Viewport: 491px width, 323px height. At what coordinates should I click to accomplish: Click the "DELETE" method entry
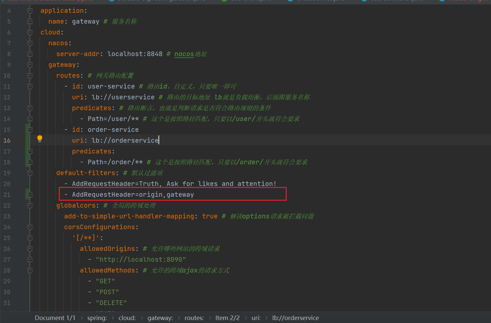tap(111, 303)
